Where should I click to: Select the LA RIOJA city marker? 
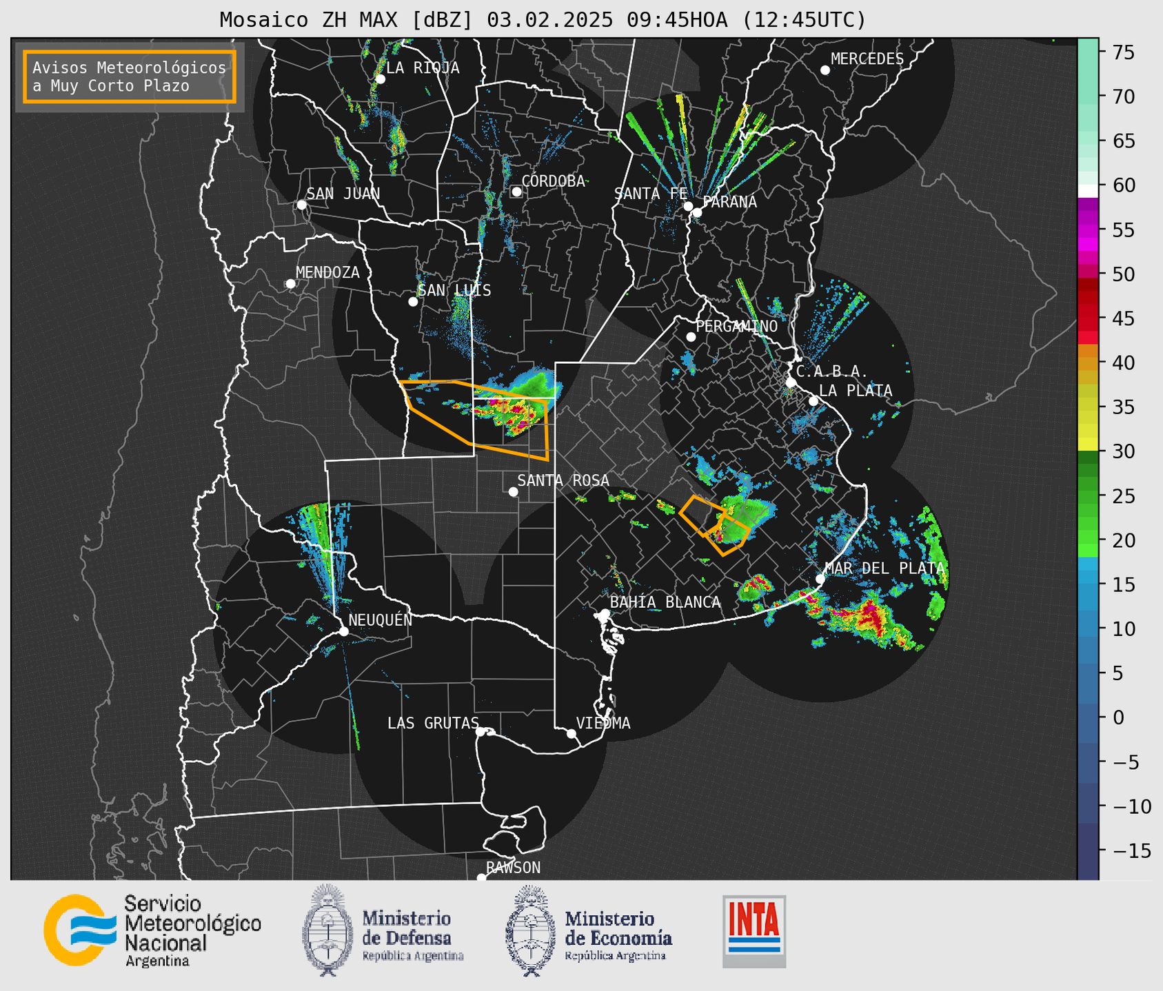(380, 79)
